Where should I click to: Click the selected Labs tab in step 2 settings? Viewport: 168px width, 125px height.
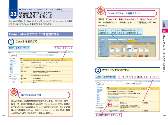[149, 89]
